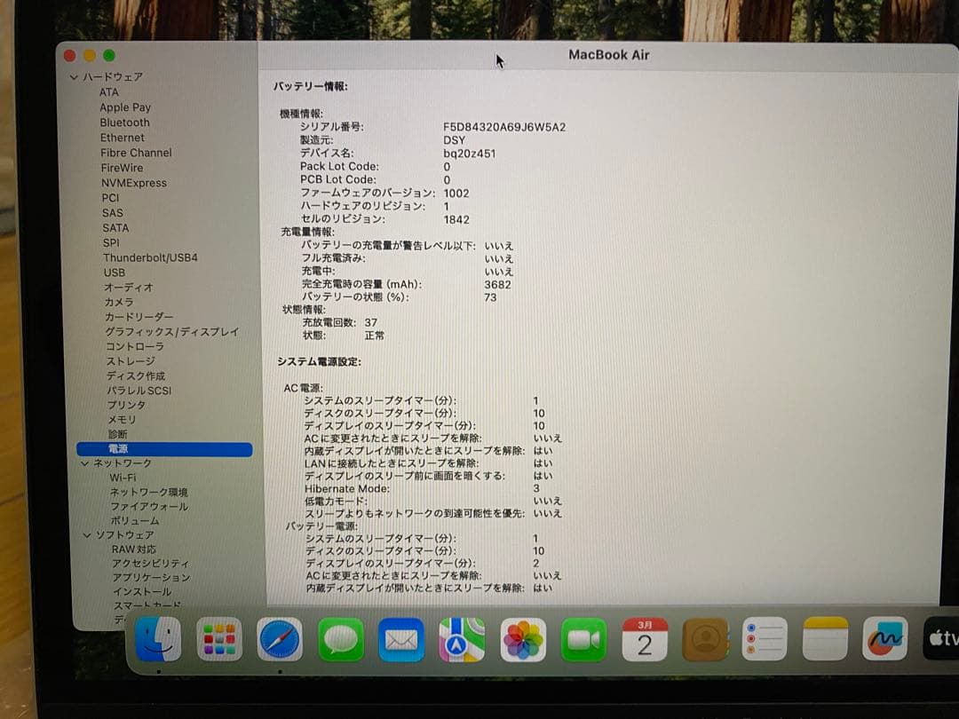Viewport: 959px width, 719px height.
Task: Click the full charge capacity value 3682
Action: click(x=498, y=284)
